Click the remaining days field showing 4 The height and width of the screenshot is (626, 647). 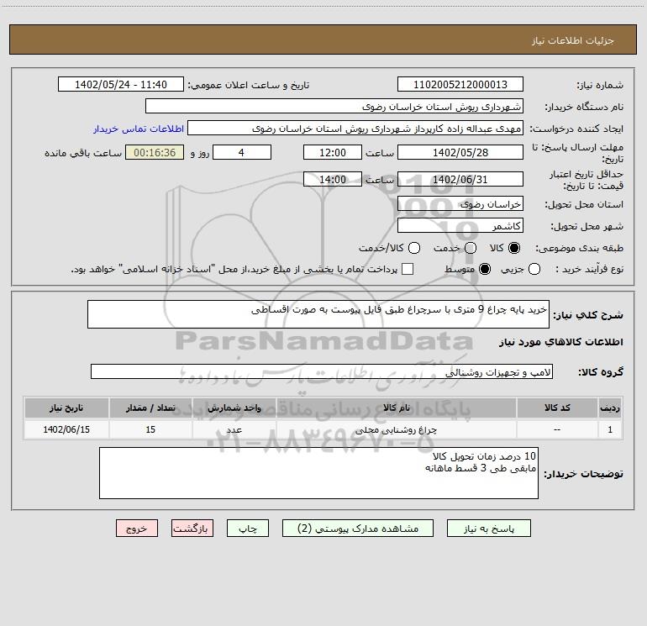click(241, 153)
